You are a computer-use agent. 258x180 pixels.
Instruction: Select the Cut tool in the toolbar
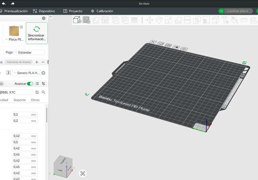click(187, 20)
